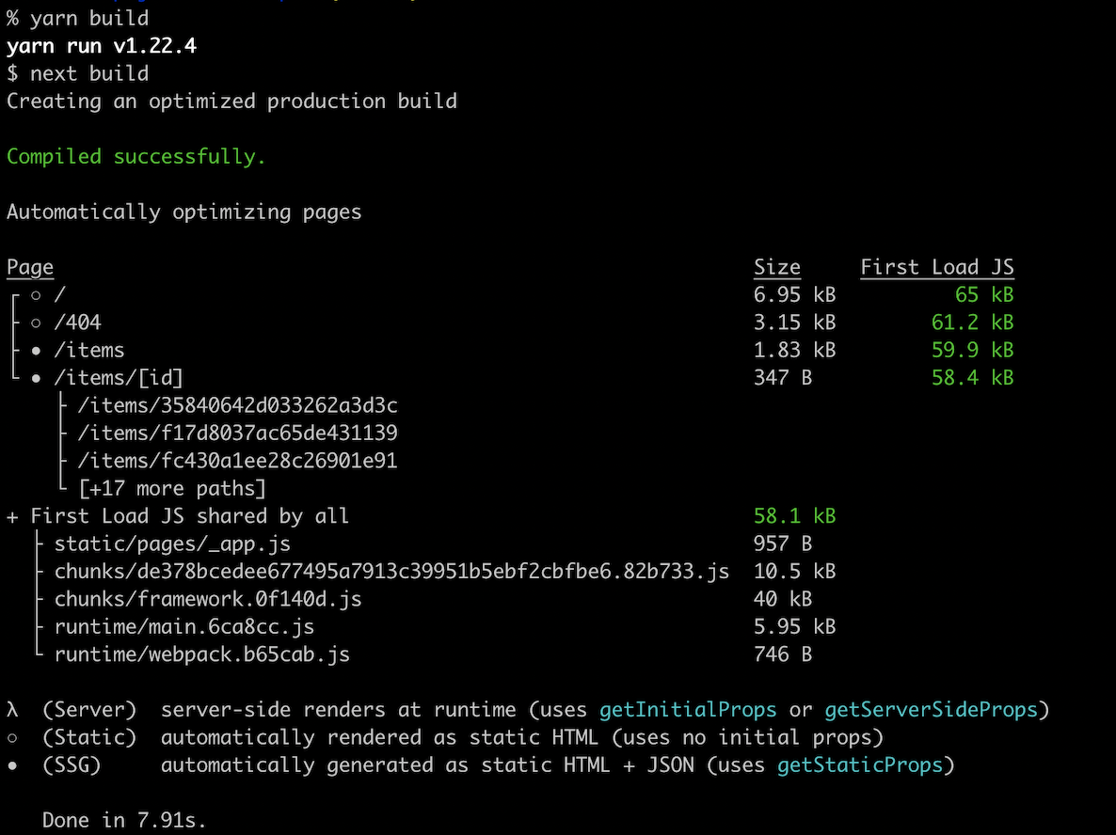The image size is (1116, 835).
Task: Click the underlined 'Size' column header
Action: [x=777, y=268]
